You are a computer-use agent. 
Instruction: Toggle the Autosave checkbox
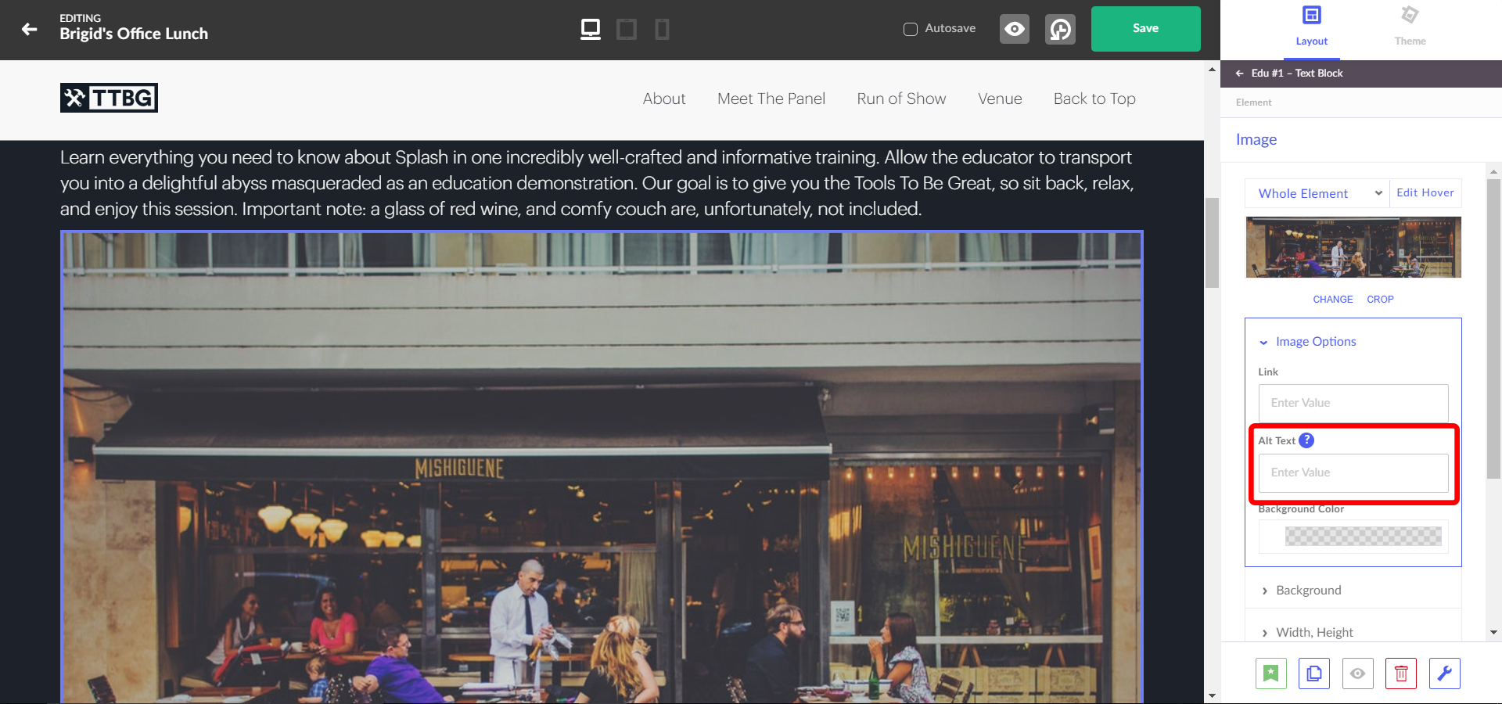point(911,29)
